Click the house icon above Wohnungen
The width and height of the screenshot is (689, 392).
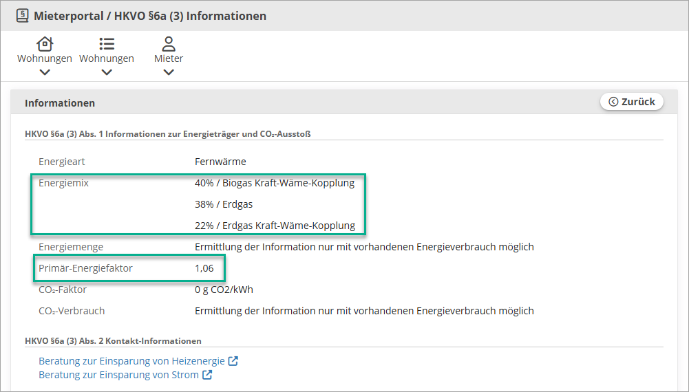point(45,44)
